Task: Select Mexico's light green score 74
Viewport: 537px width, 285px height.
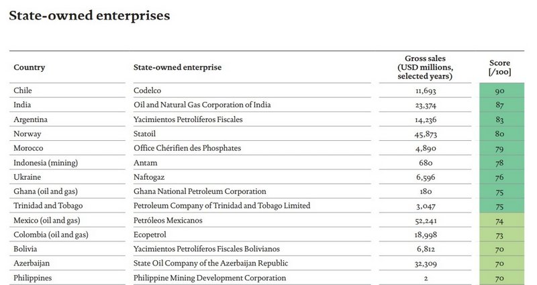Action: 499,221
